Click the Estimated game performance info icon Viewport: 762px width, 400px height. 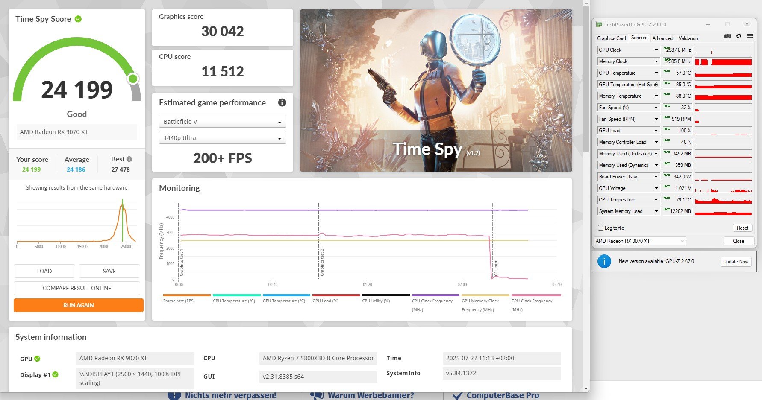tap(282, 102)
